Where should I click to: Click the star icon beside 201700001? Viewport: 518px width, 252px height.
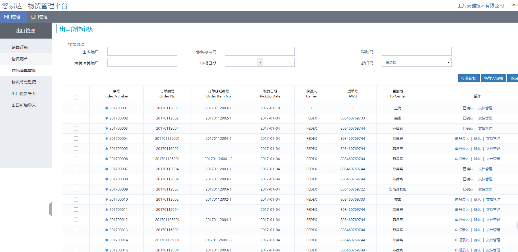(x=107, y=108)
